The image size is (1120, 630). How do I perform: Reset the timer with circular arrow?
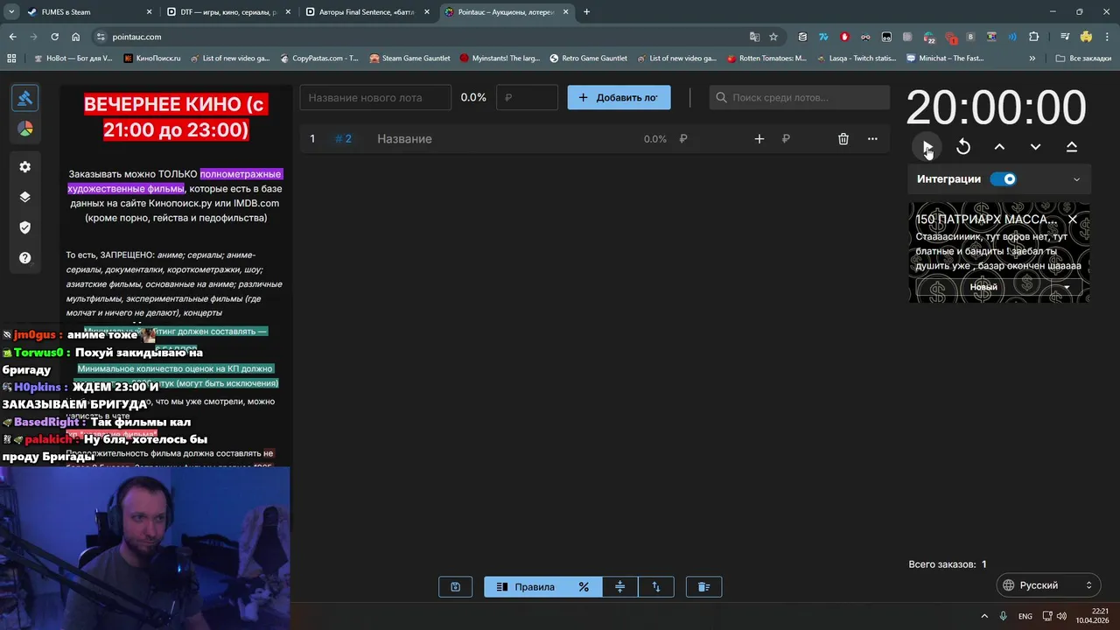[x=963, y=147]
